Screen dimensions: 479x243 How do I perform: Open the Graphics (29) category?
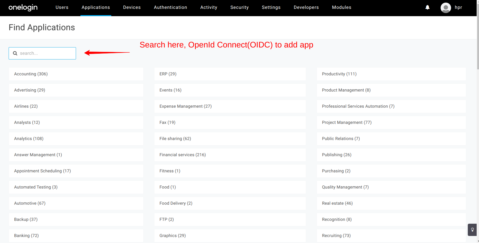(230, 236)
